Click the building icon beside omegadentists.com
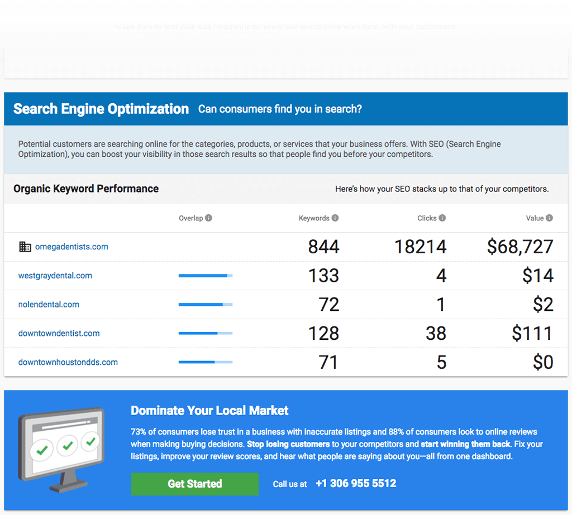The height and width of the screenshot is (515, 572). [25, 247]
